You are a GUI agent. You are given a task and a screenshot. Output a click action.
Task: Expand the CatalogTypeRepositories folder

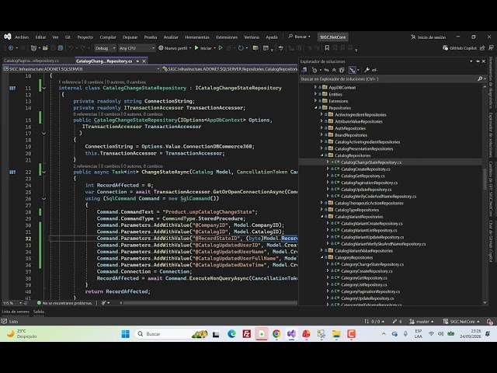321,210
